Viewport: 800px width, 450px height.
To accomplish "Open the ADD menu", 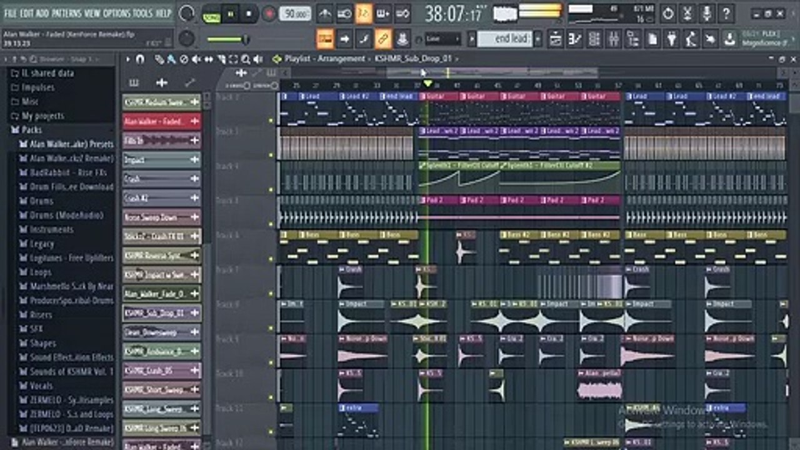I will (42, 13).
